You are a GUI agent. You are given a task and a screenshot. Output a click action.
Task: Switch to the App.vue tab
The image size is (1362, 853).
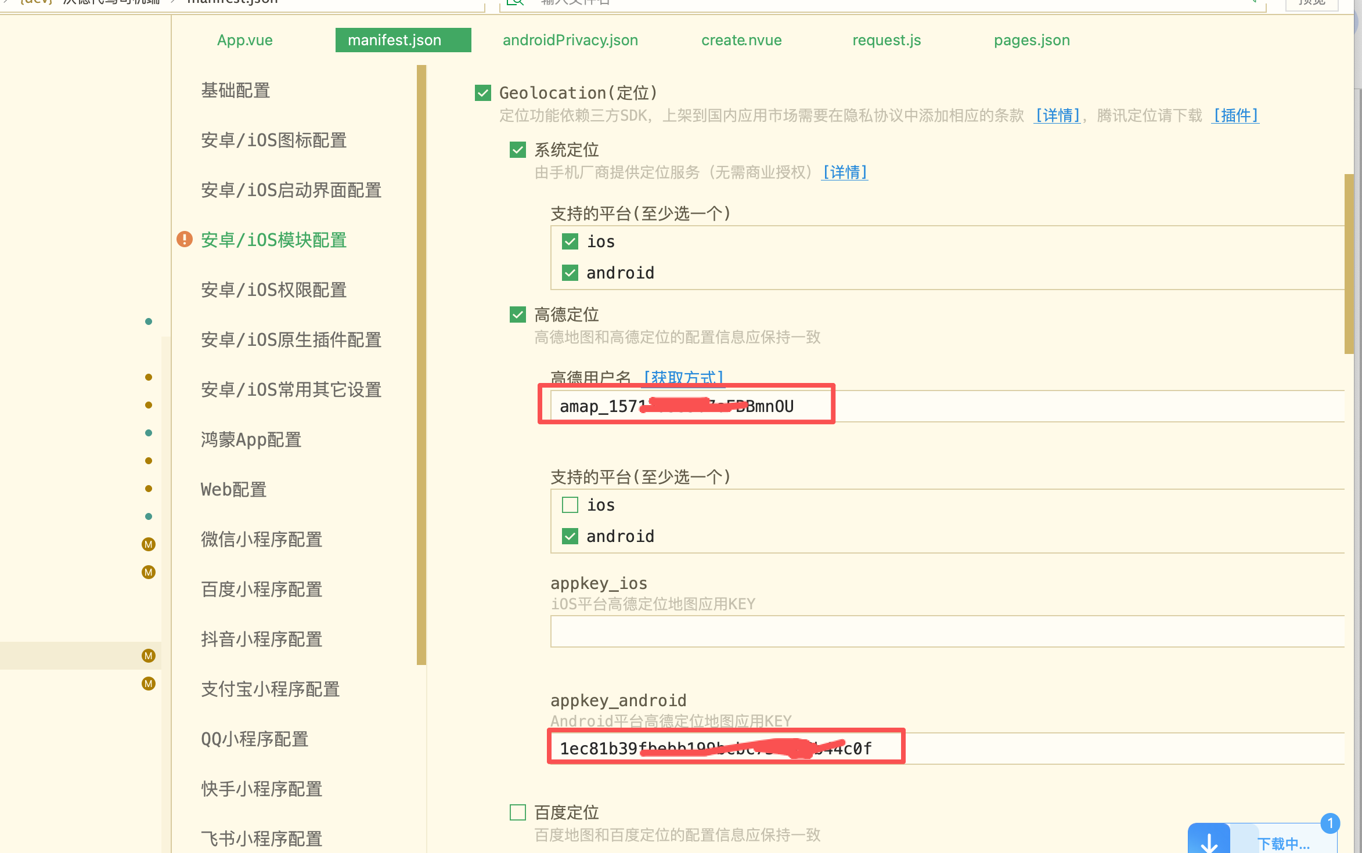[x=244, y=40]
